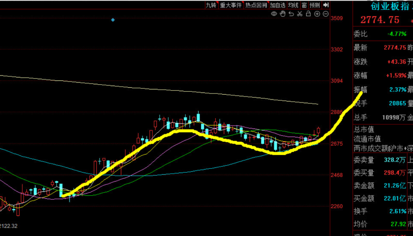
Task: Open 重大事件 major events
Action: [231, 5]
